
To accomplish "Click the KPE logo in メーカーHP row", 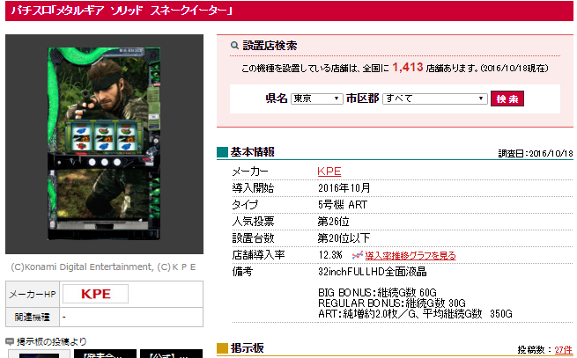I will pyautogui.click(x=96, y=294).
